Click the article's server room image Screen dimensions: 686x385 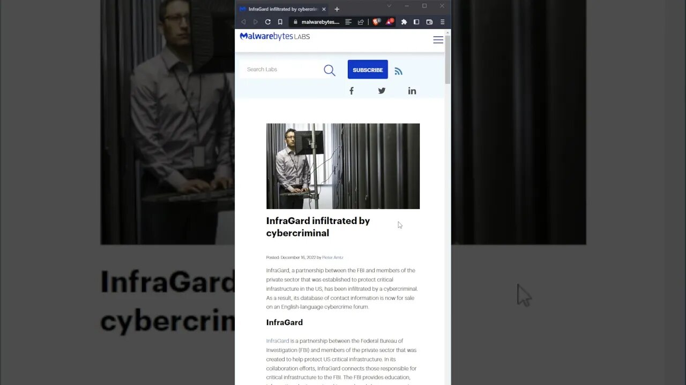point(343,166)
